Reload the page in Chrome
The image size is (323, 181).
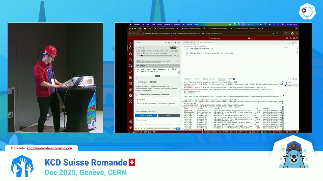(x=138, y=33)
